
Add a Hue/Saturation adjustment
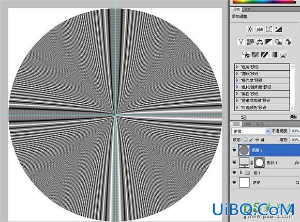(250, 42)
